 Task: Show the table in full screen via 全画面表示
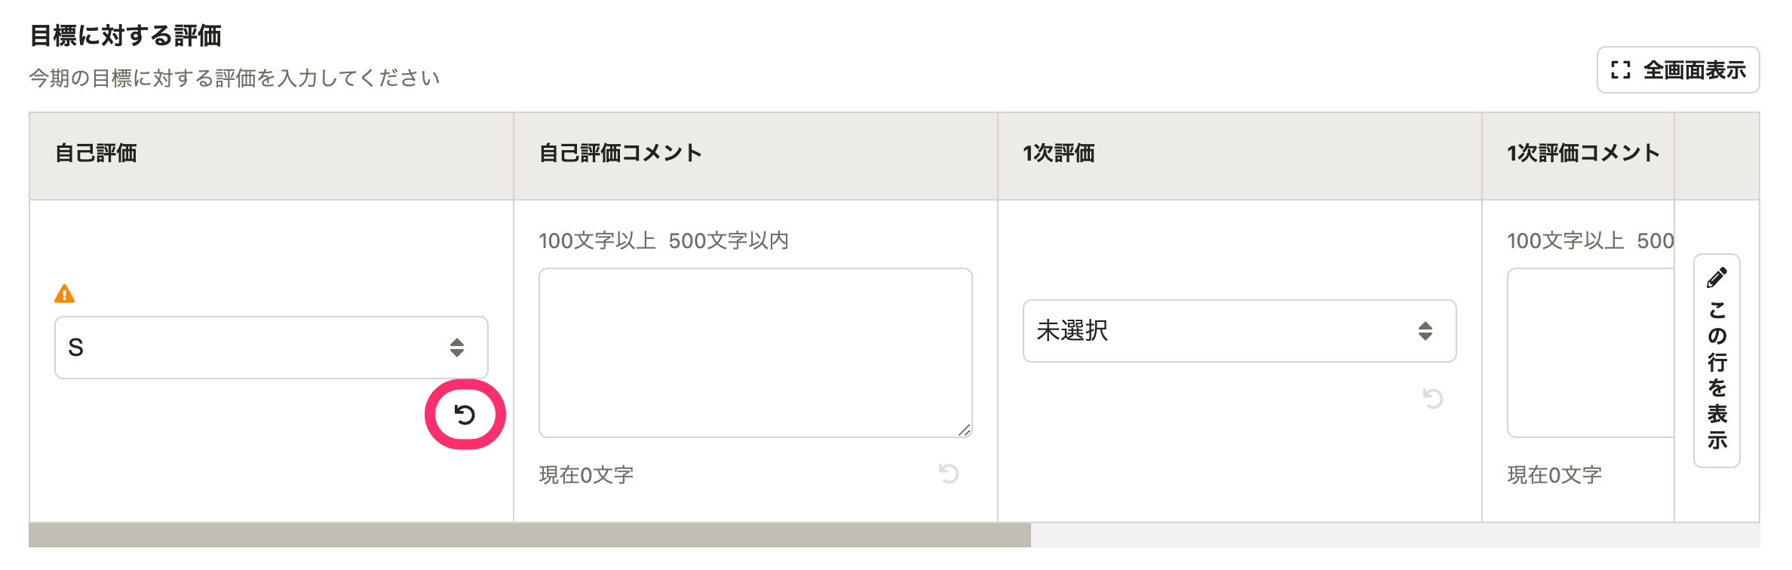click(x=1678, y=70)
